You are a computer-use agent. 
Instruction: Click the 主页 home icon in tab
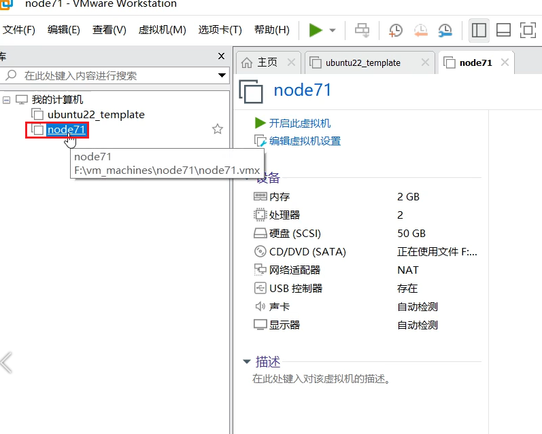[x=247, y=62]
